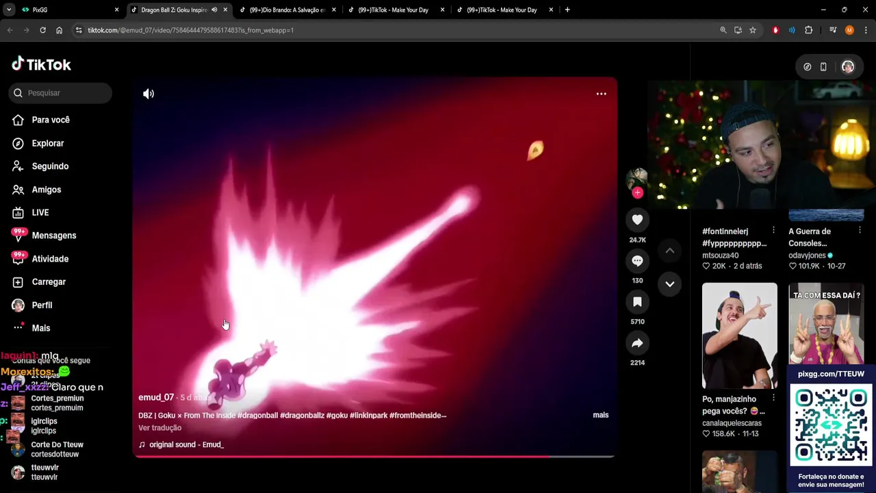Open the media control music-list icon

[833, 30]
